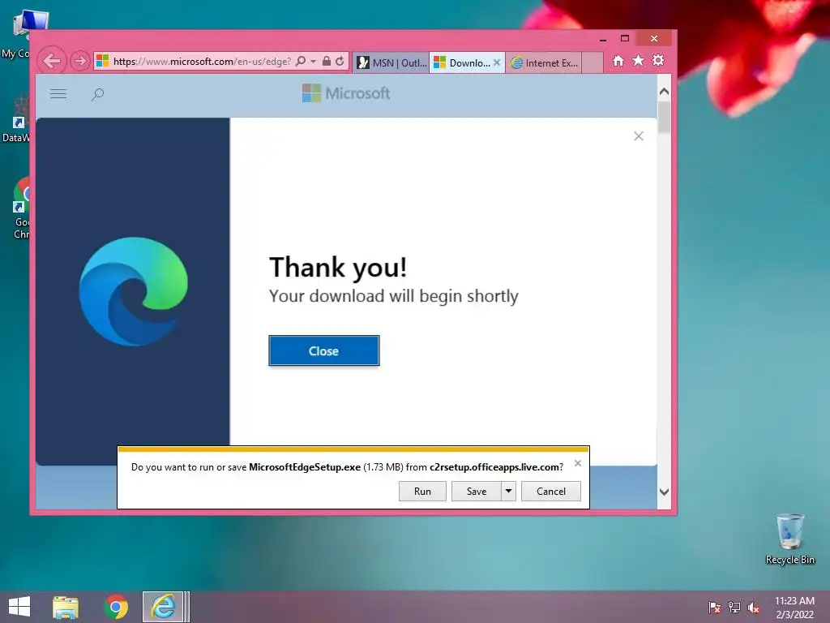Switch to the MSN | Outlook tab
This screenshot has height=623, width=830.
coord(391,62)
